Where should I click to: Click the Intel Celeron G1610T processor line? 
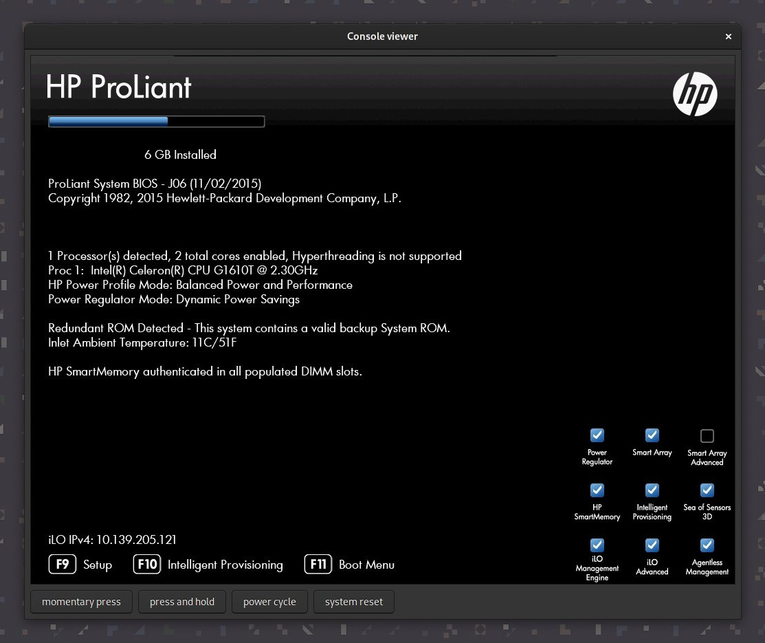[x=183, y=270]
